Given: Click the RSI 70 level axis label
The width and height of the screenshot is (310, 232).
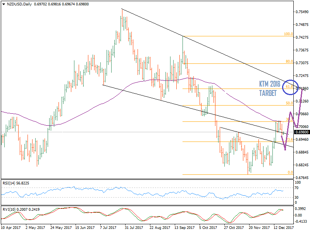Looking at the screenshot, I should [x=298, y=188].
